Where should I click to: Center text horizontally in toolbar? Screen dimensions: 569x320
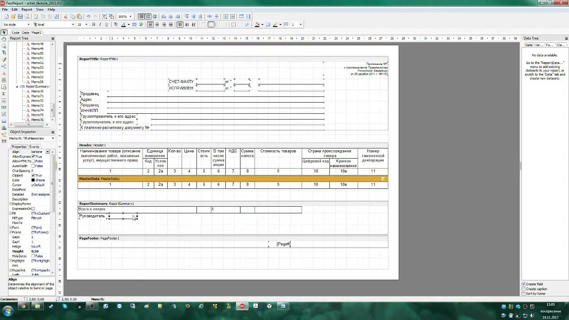click(x=157, y=24)
